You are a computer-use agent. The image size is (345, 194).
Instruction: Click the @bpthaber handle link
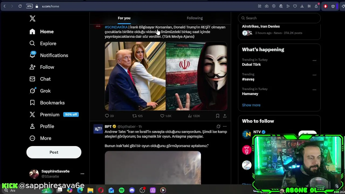[x=126, y=126]
